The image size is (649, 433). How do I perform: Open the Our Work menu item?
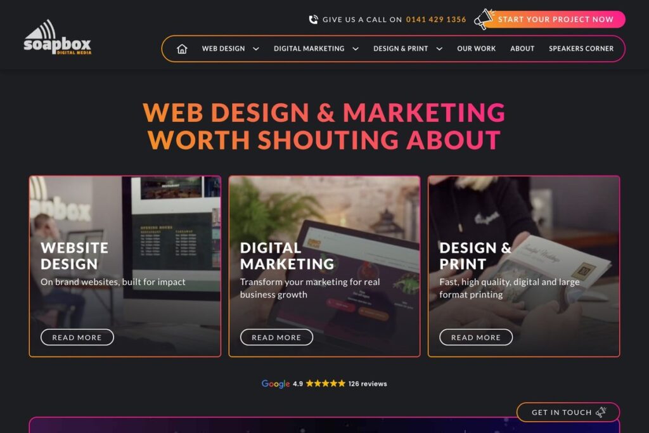tap(476, 48)
